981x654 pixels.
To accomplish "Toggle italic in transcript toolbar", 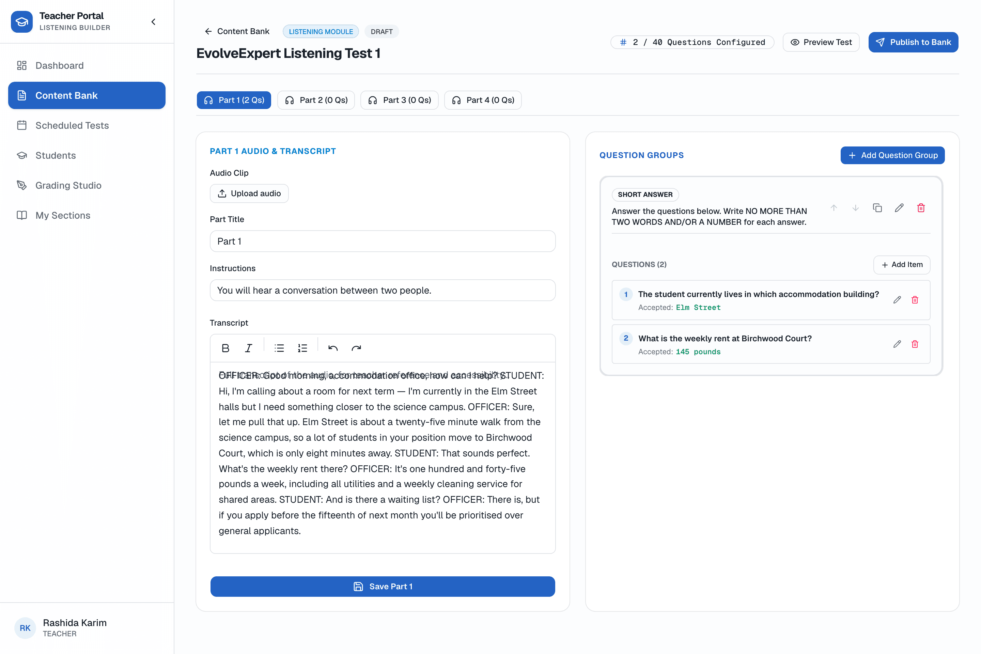I will pos(249,348).
